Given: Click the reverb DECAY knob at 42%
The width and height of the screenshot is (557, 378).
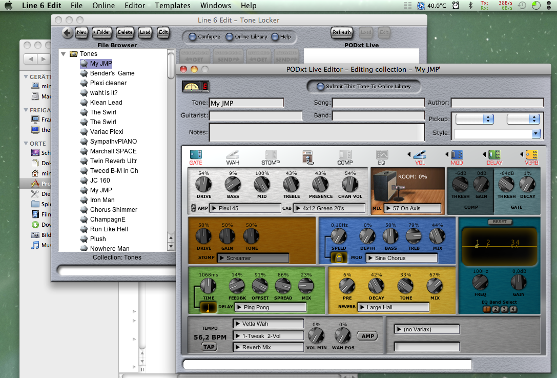Looking at the screenshot, I should tap(376, 286).
